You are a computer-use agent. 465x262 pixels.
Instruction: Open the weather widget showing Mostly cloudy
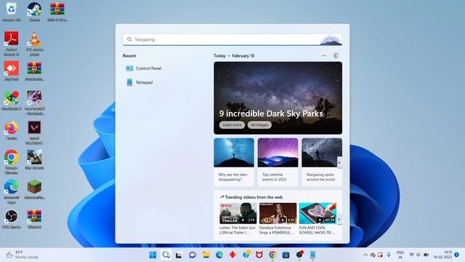tap(23, 255)
